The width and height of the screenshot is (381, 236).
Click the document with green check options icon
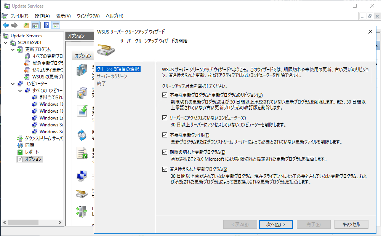82,111
